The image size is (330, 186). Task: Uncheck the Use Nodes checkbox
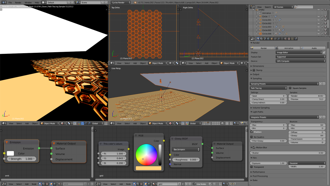click(194, 184)
